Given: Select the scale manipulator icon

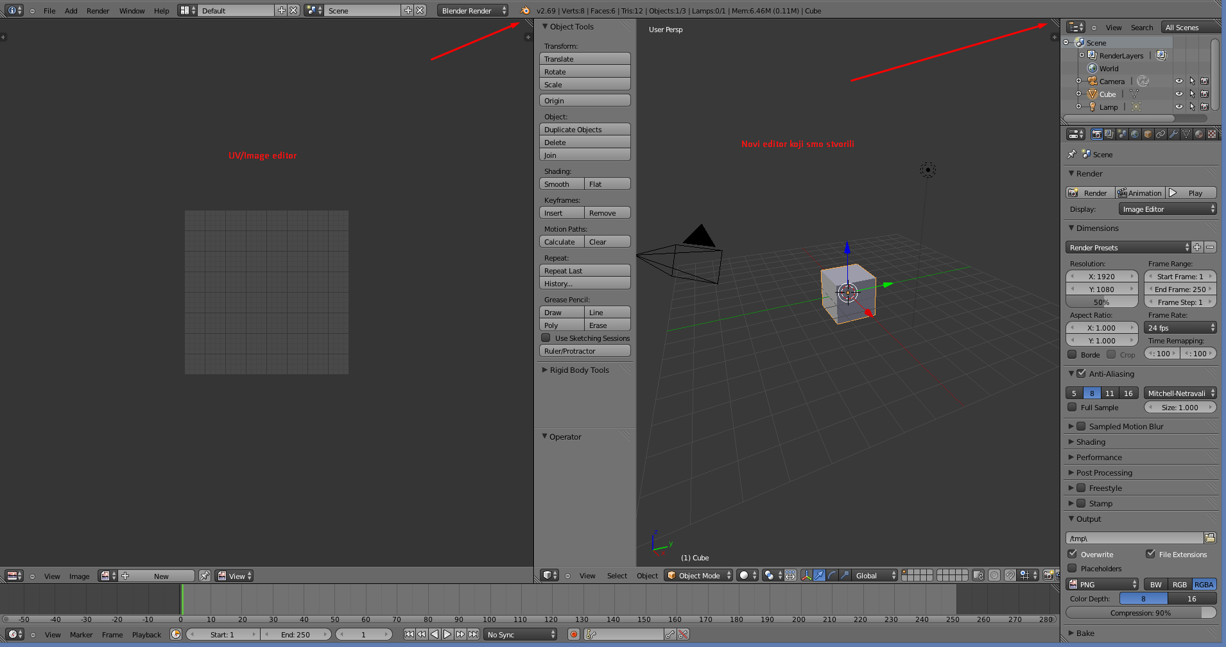Looking at the screenshot, I should click(x=845, y=575).
